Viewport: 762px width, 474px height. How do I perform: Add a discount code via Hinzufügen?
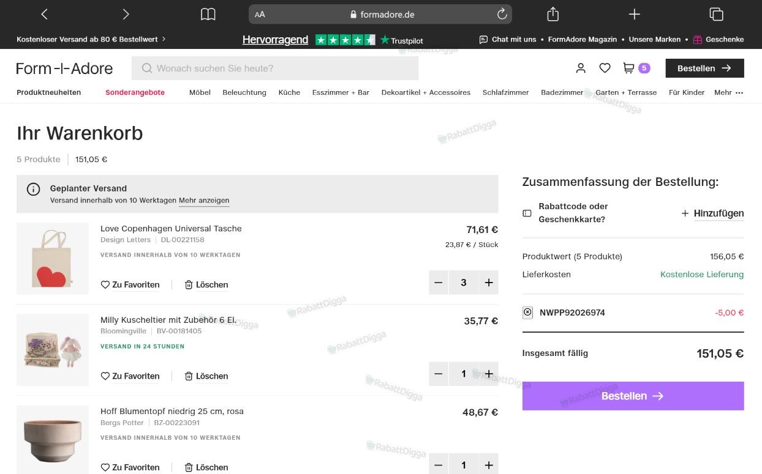point(712,213)
